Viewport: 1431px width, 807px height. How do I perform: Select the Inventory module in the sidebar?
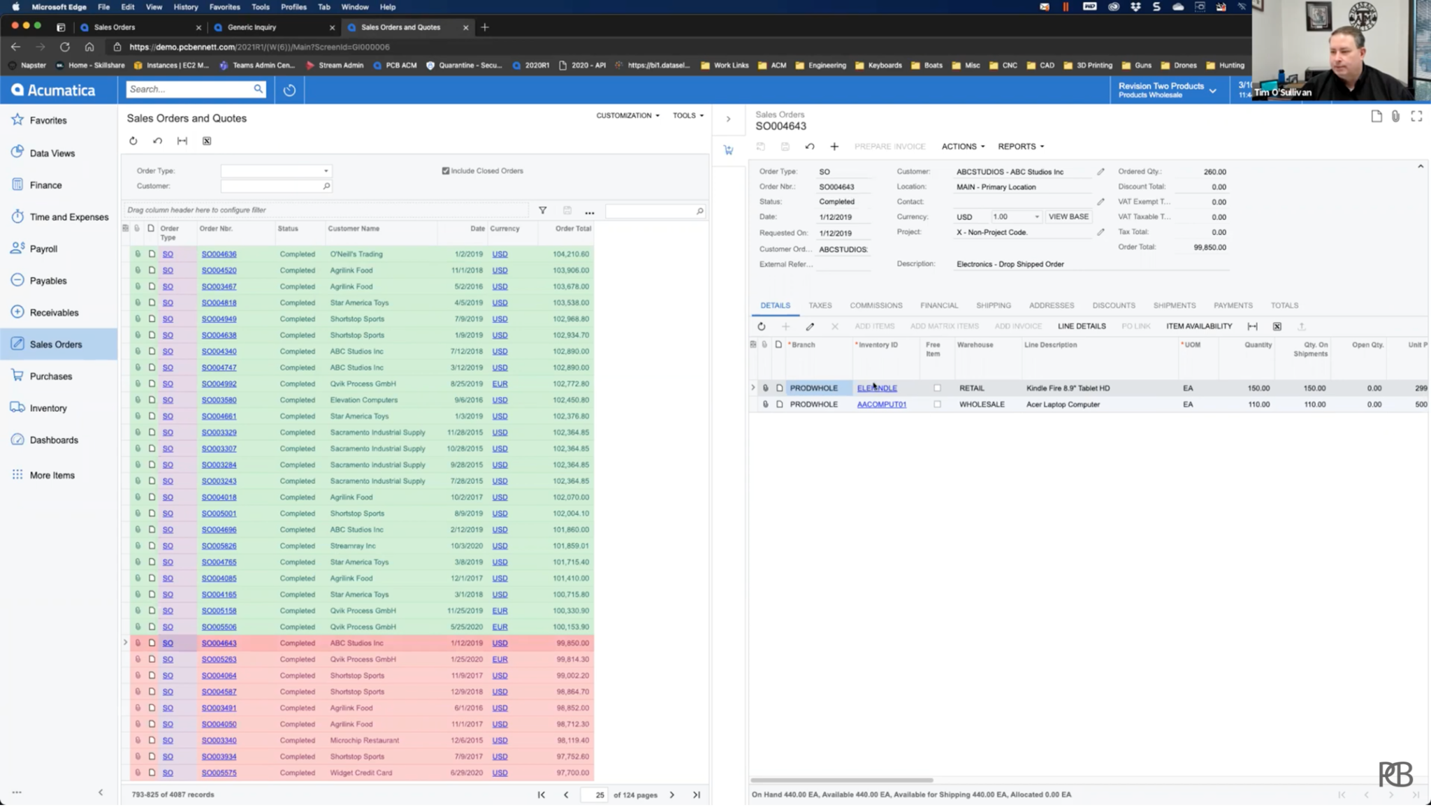pos(47,407)
